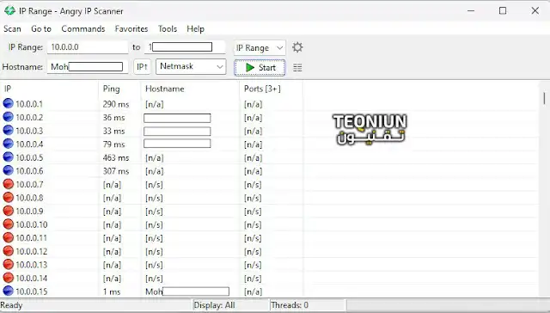Click the IP address text 10.0.0.13
This screenshot has width=550, height=313.
click(x=32, y=265)
